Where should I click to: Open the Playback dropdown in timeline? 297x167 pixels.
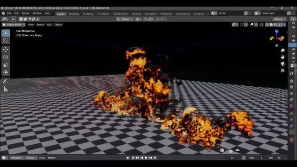(x=17, y=158)
